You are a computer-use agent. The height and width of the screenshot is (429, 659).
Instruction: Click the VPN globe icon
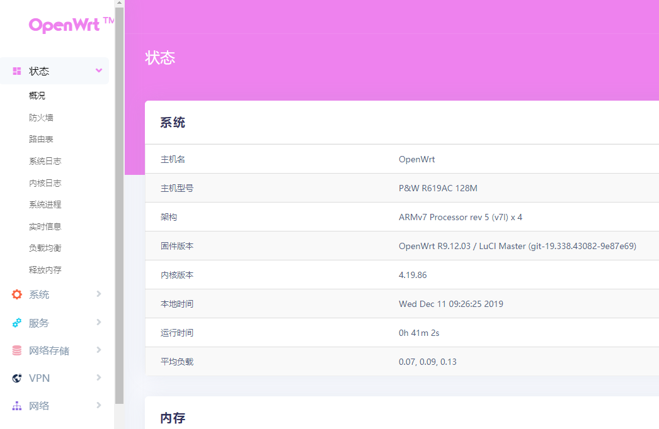[17, 378]
